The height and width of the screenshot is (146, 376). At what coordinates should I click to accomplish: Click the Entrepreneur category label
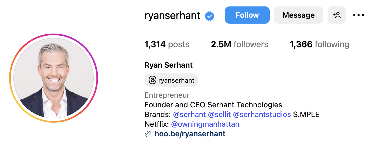pos(167,95)
